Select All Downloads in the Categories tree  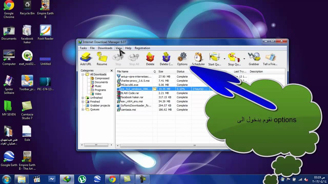coord(96,74)
